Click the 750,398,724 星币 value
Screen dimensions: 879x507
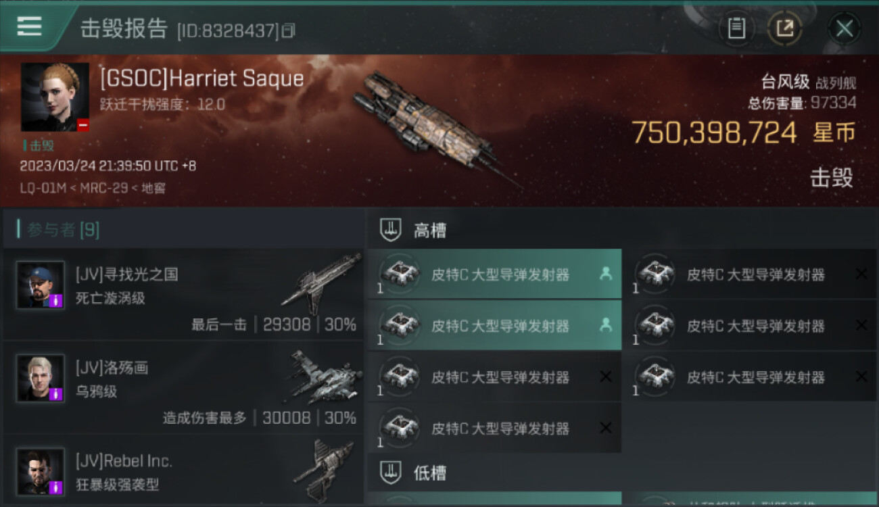tap(744, 132)
